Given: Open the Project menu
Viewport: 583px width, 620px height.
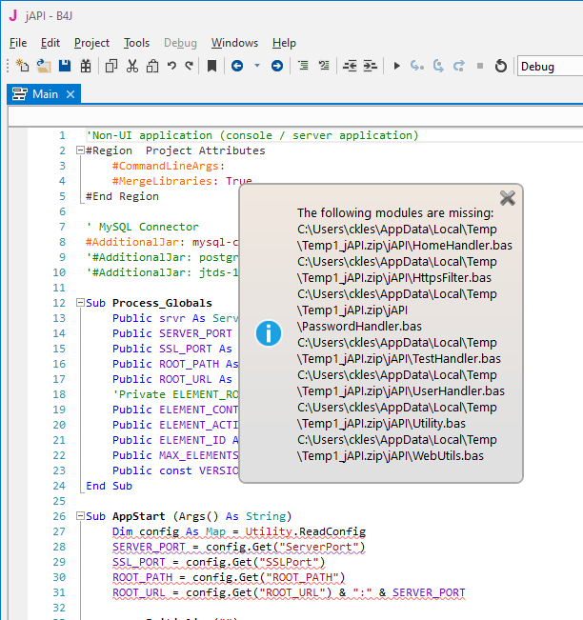Looking at the screenshot, I should click(x=91, y=43).
